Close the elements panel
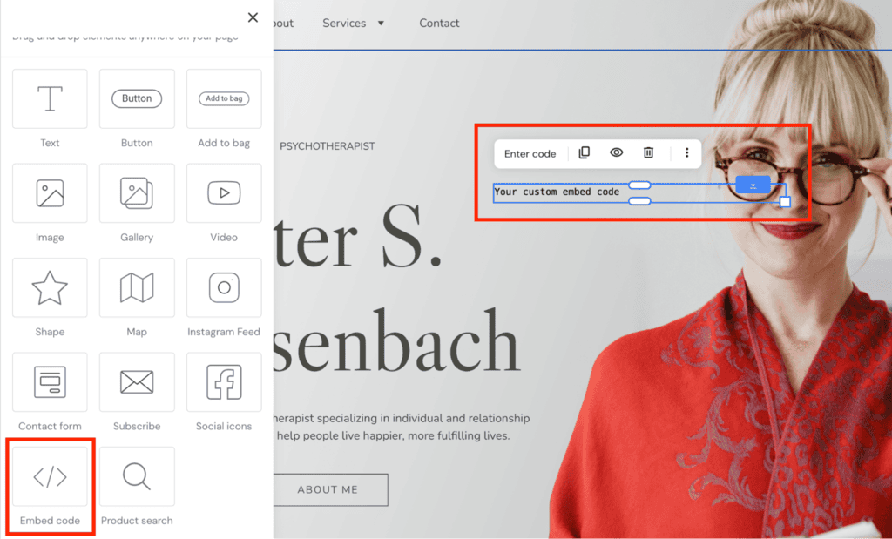This screenshot has height=539, width=892. (x=253, y=17)
